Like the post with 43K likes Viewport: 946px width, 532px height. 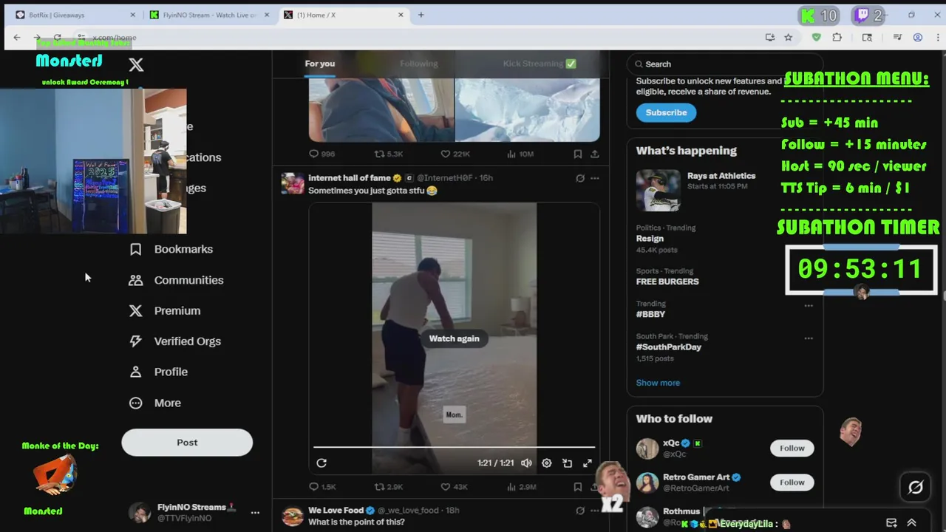click(x=455, y=487)
